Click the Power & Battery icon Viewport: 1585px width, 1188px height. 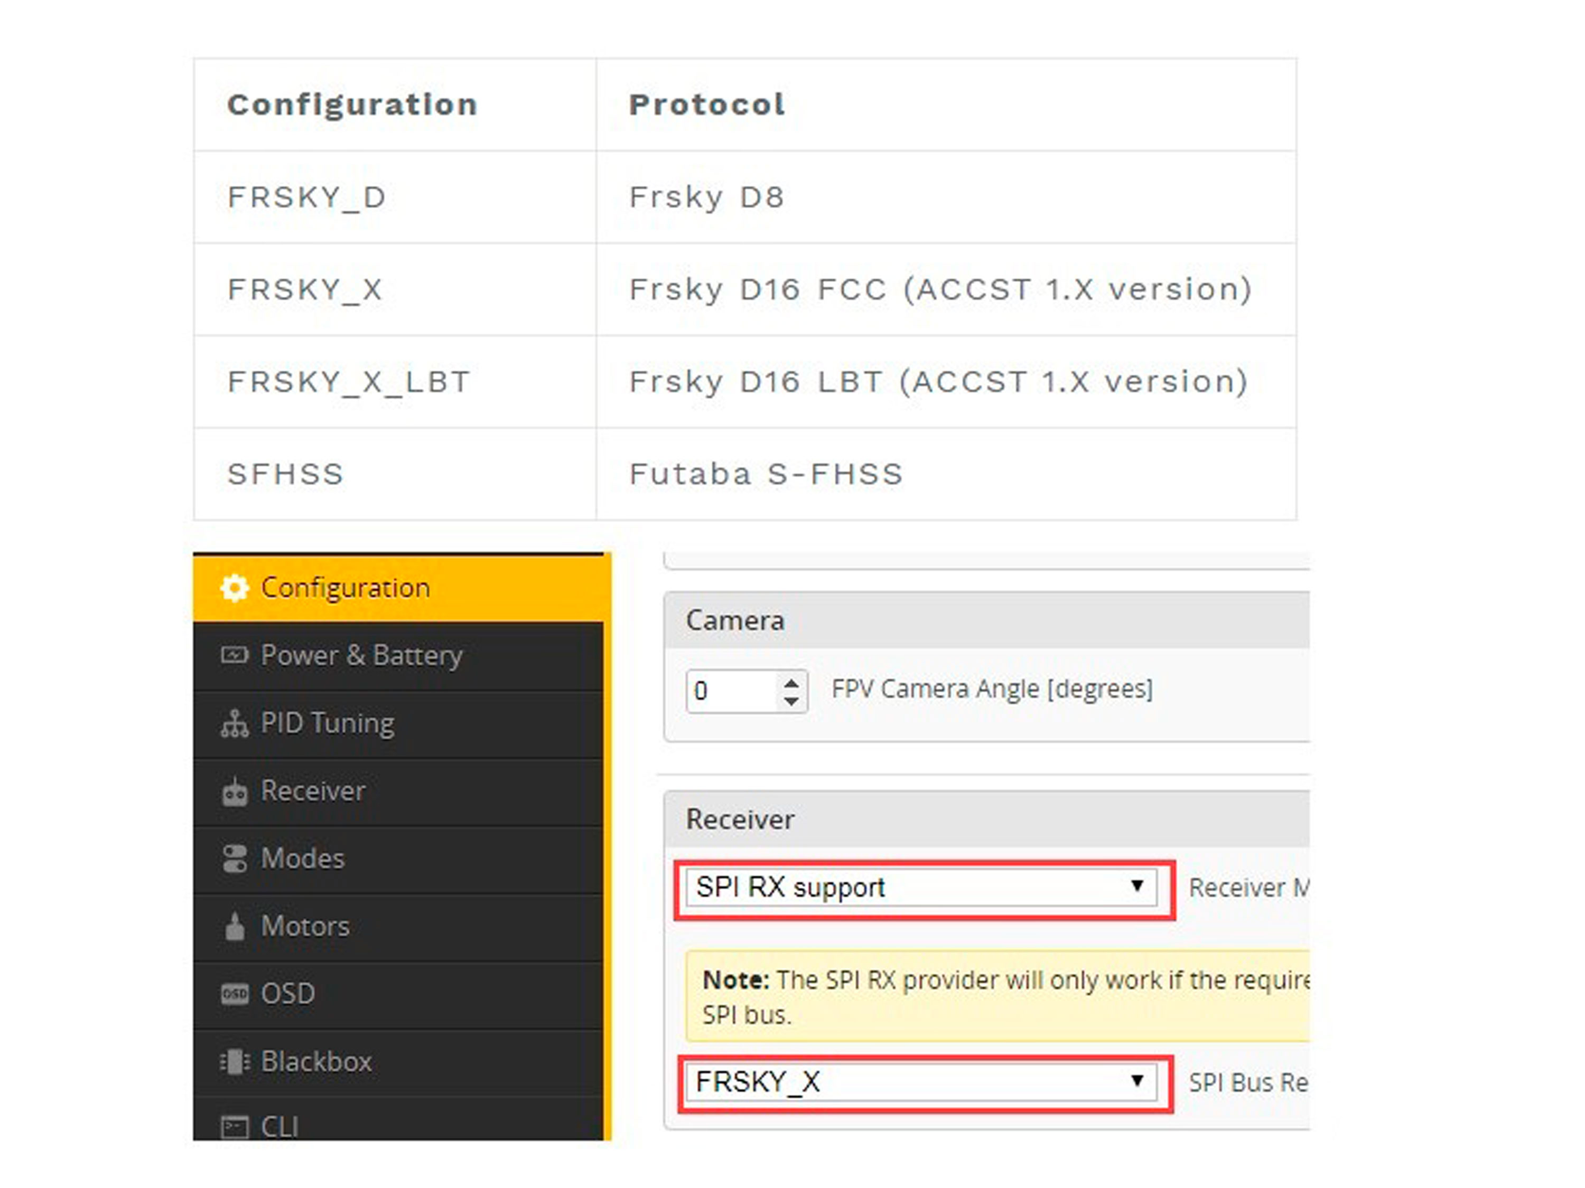[234, 655]
